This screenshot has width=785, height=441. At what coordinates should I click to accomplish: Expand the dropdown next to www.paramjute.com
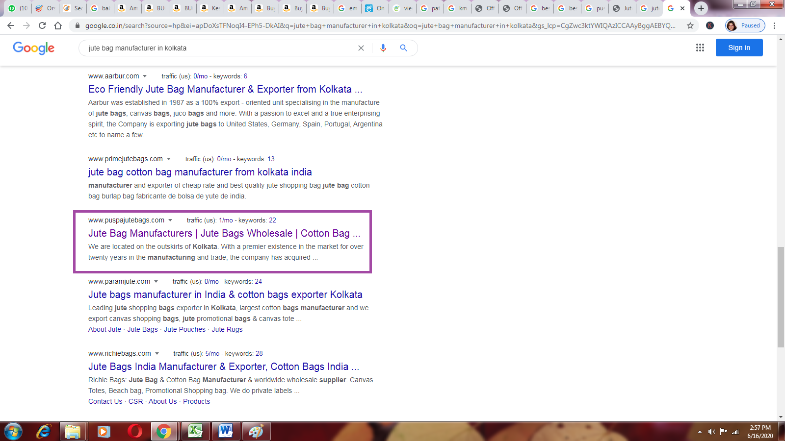(x=156, y=282)
